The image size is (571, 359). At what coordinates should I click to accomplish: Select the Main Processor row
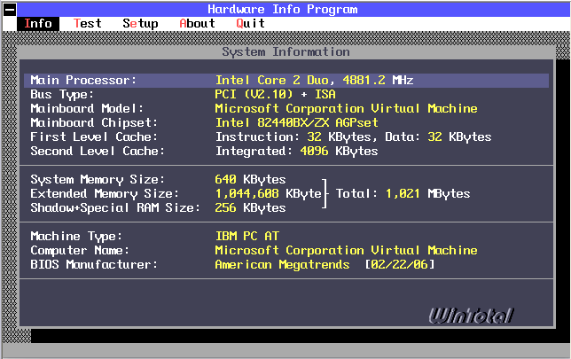pos(286,80)
